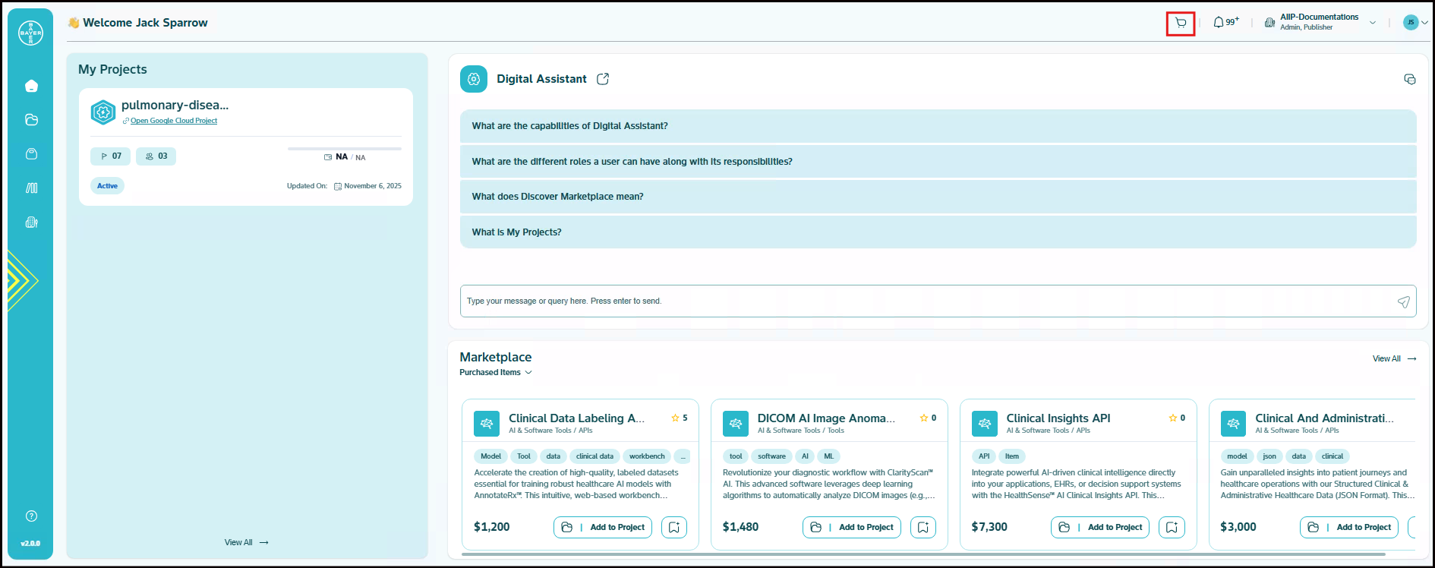
Task: Open the JS user profile dropdown
Action: [1415, 23]
